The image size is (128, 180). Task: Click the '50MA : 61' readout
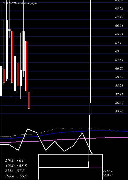pyautogui.click(x=14, y=161)
